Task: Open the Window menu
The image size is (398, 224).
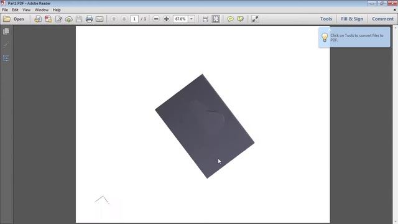Action: point(42,10)
